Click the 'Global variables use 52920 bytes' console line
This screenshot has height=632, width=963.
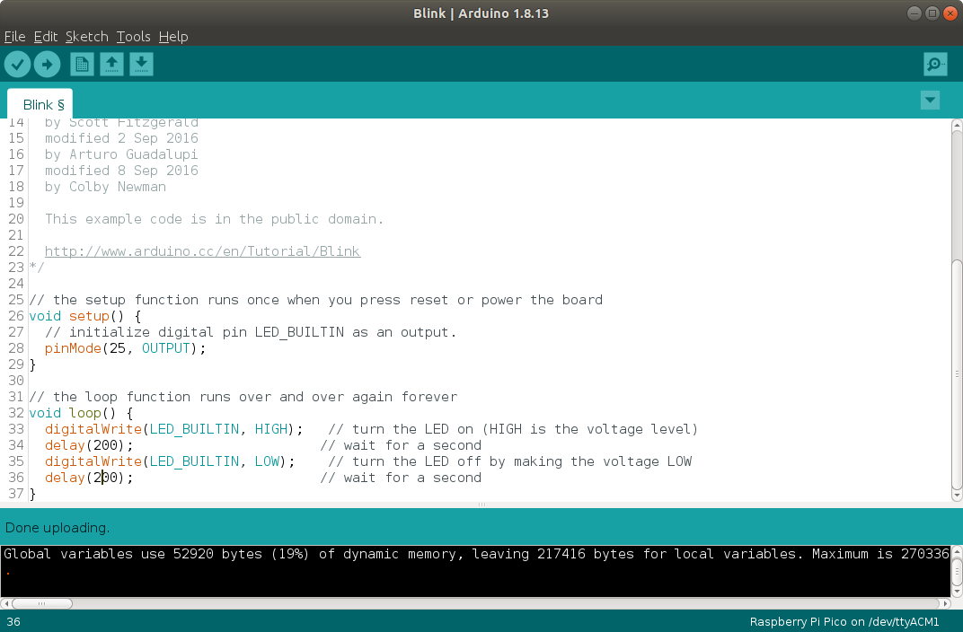(x=476, y=554)
